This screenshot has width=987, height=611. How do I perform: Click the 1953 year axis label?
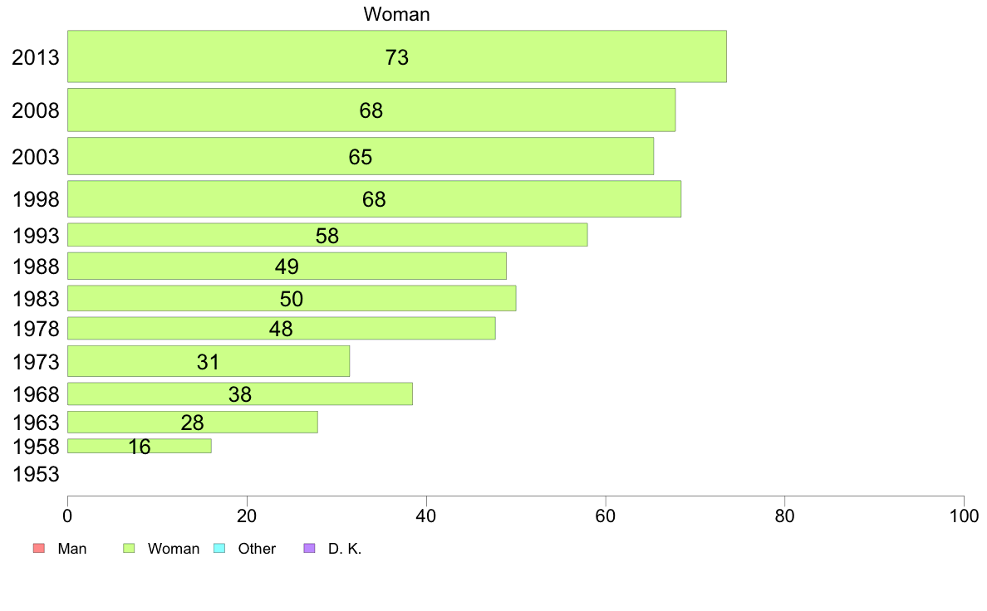point(36,474)
